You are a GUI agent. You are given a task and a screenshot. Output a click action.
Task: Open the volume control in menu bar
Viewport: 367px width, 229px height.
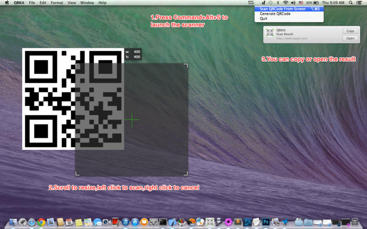(x=293, y=3)
